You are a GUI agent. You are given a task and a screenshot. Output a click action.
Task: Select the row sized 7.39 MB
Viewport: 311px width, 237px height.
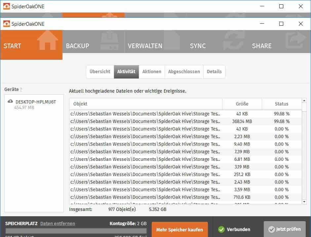pos(185,152)
